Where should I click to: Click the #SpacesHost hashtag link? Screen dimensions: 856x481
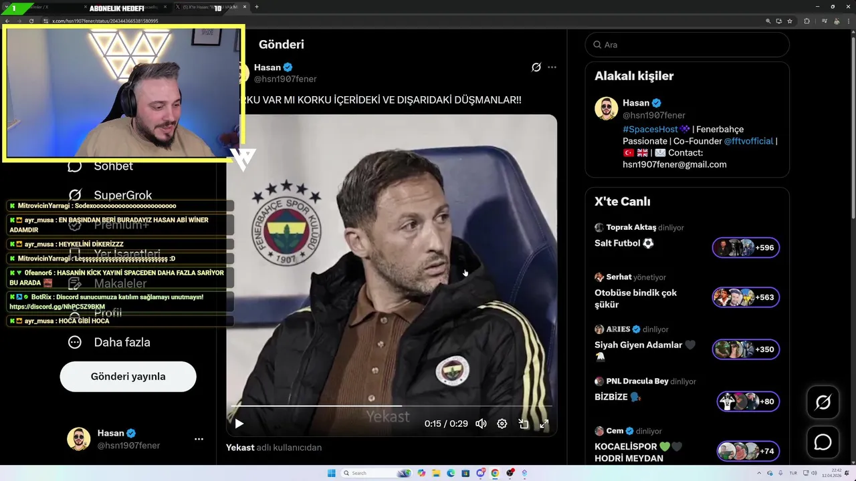click(x=650, y=129)
